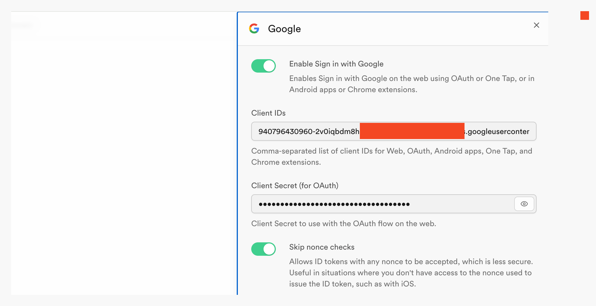Screen dimensions: 596x306
Task: Click the "Client IDs" field label
Action: (268, 113)
